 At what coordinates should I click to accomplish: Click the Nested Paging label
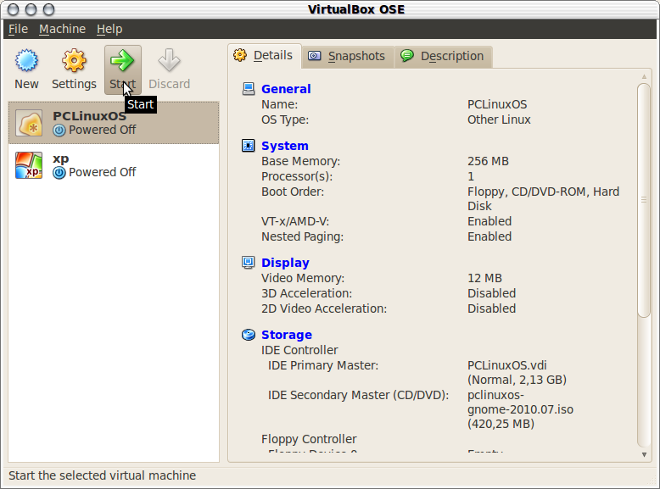point(302,236)
